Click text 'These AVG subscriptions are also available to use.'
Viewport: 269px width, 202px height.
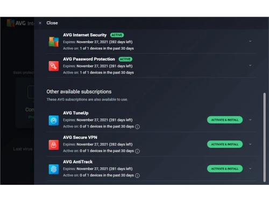(87, 100)
